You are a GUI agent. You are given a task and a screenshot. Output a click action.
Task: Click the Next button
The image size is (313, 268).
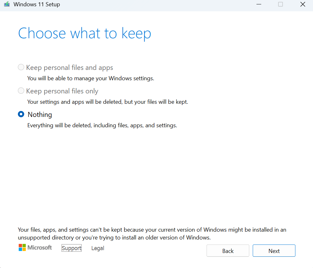[x=274, y=251]
